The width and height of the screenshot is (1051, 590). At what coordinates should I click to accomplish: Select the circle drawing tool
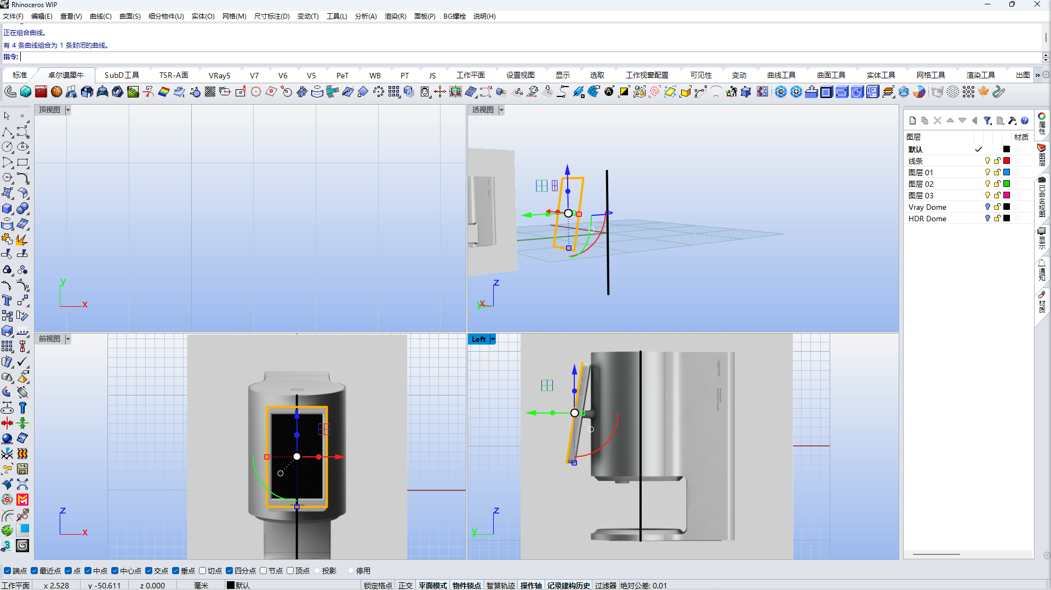(x=7, y=147)
